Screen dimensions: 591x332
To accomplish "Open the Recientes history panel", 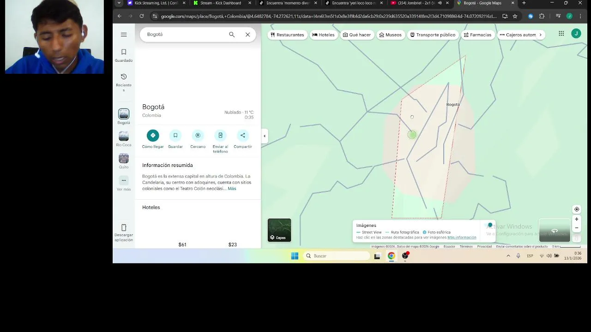I will [x=124, y=82].
